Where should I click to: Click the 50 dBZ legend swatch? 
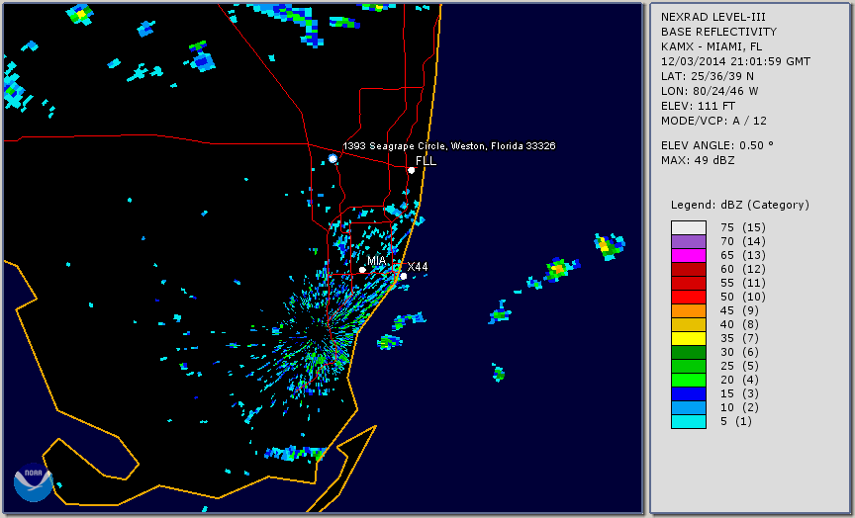coord(688,297)
